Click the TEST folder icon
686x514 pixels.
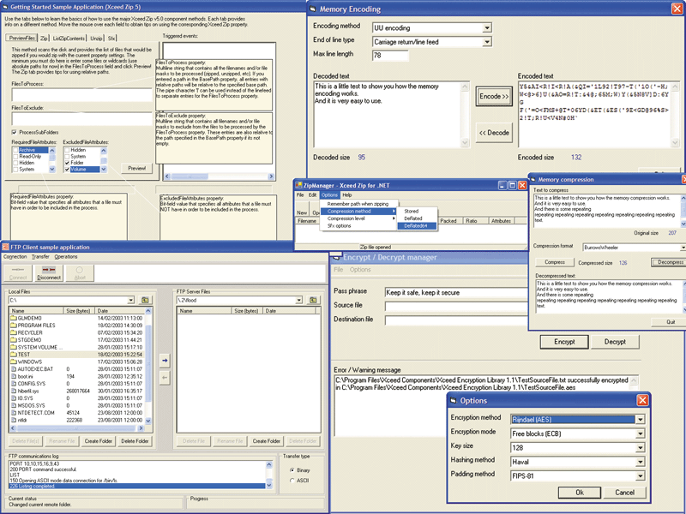(14, 355)
